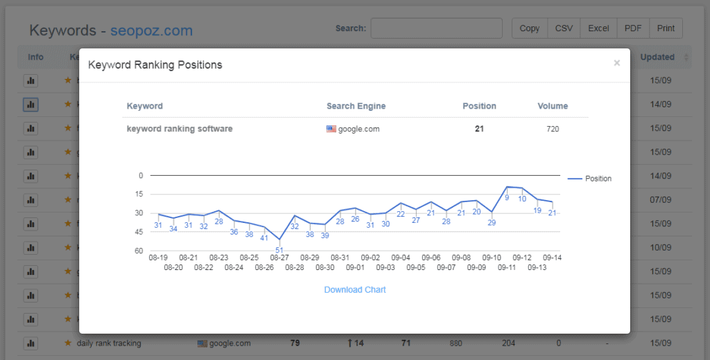Click the Print button
Viewport: 710px width, 360px height.
(666, 28)
